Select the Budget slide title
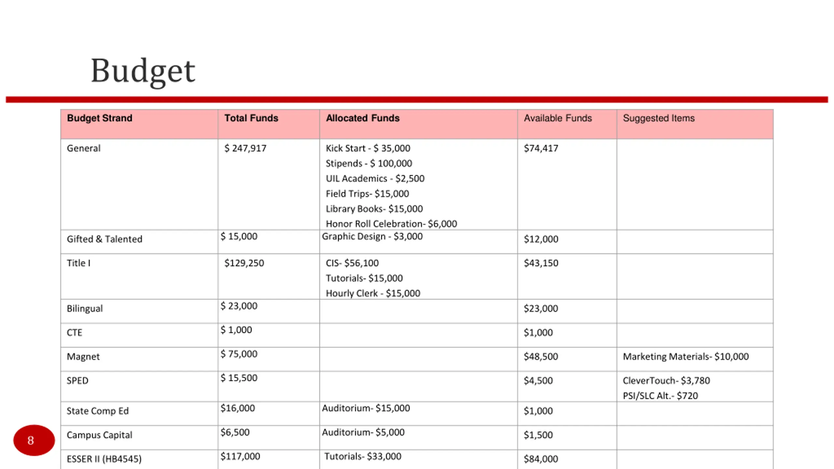The width and height of the screenshot is (834, 469). [143, 71]
